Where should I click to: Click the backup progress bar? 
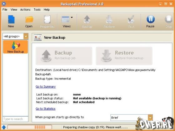pyautogui.click(x=30, y=127)
